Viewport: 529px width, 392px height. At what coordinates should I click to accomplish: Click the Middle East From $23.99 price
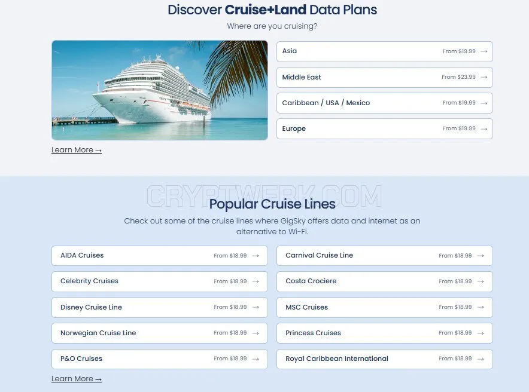pos(458,76)
